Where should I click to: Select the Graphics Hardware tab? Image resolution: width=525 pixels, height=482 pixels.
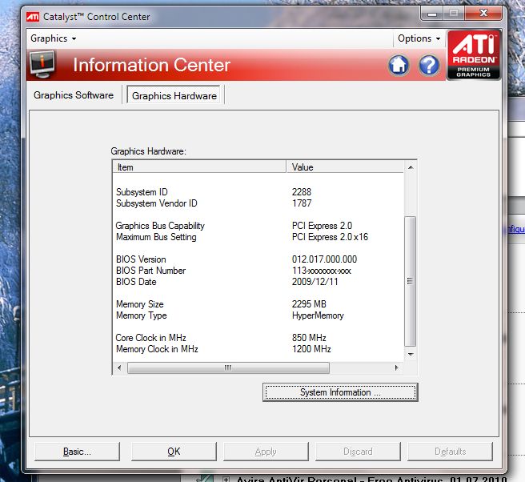pos(174,96)
